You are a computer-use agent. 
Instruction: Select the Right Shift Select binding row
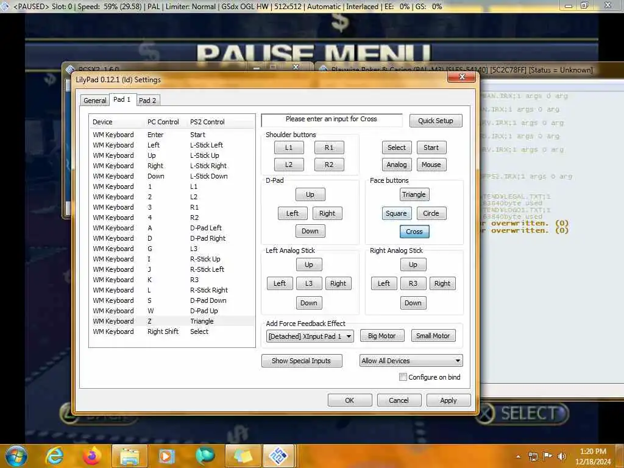pyautogui.click(x=172, y=331)
